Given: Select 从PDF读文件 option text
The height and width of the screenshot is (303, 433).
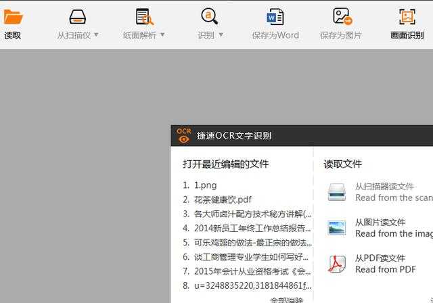Looking at the screenshot, I should tap(380, 258).
